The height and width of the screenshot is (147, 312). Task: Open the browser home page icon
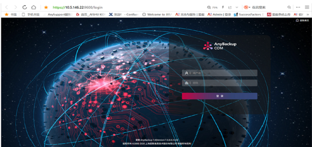click(34, 7)
